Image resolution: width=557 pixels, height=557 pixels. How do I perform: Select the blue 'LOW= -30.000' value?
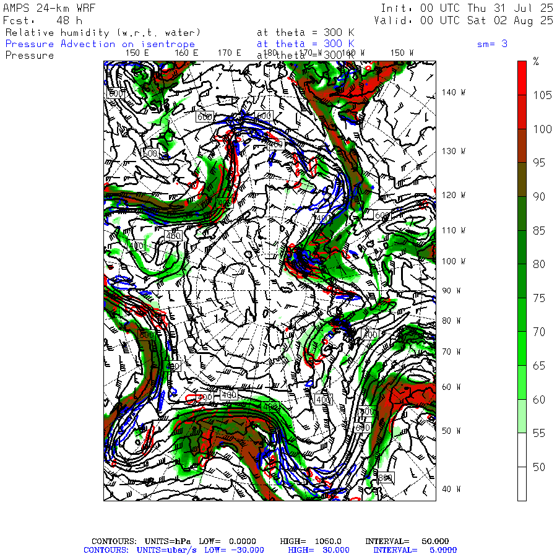coord(234,550)
